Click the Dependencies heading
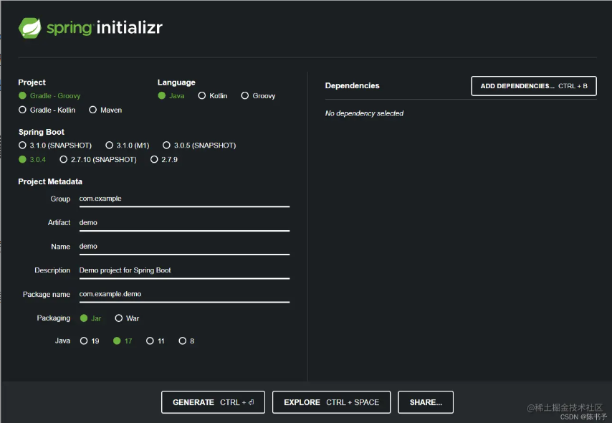This screenshot has height=423, width=612. (352, 85)
